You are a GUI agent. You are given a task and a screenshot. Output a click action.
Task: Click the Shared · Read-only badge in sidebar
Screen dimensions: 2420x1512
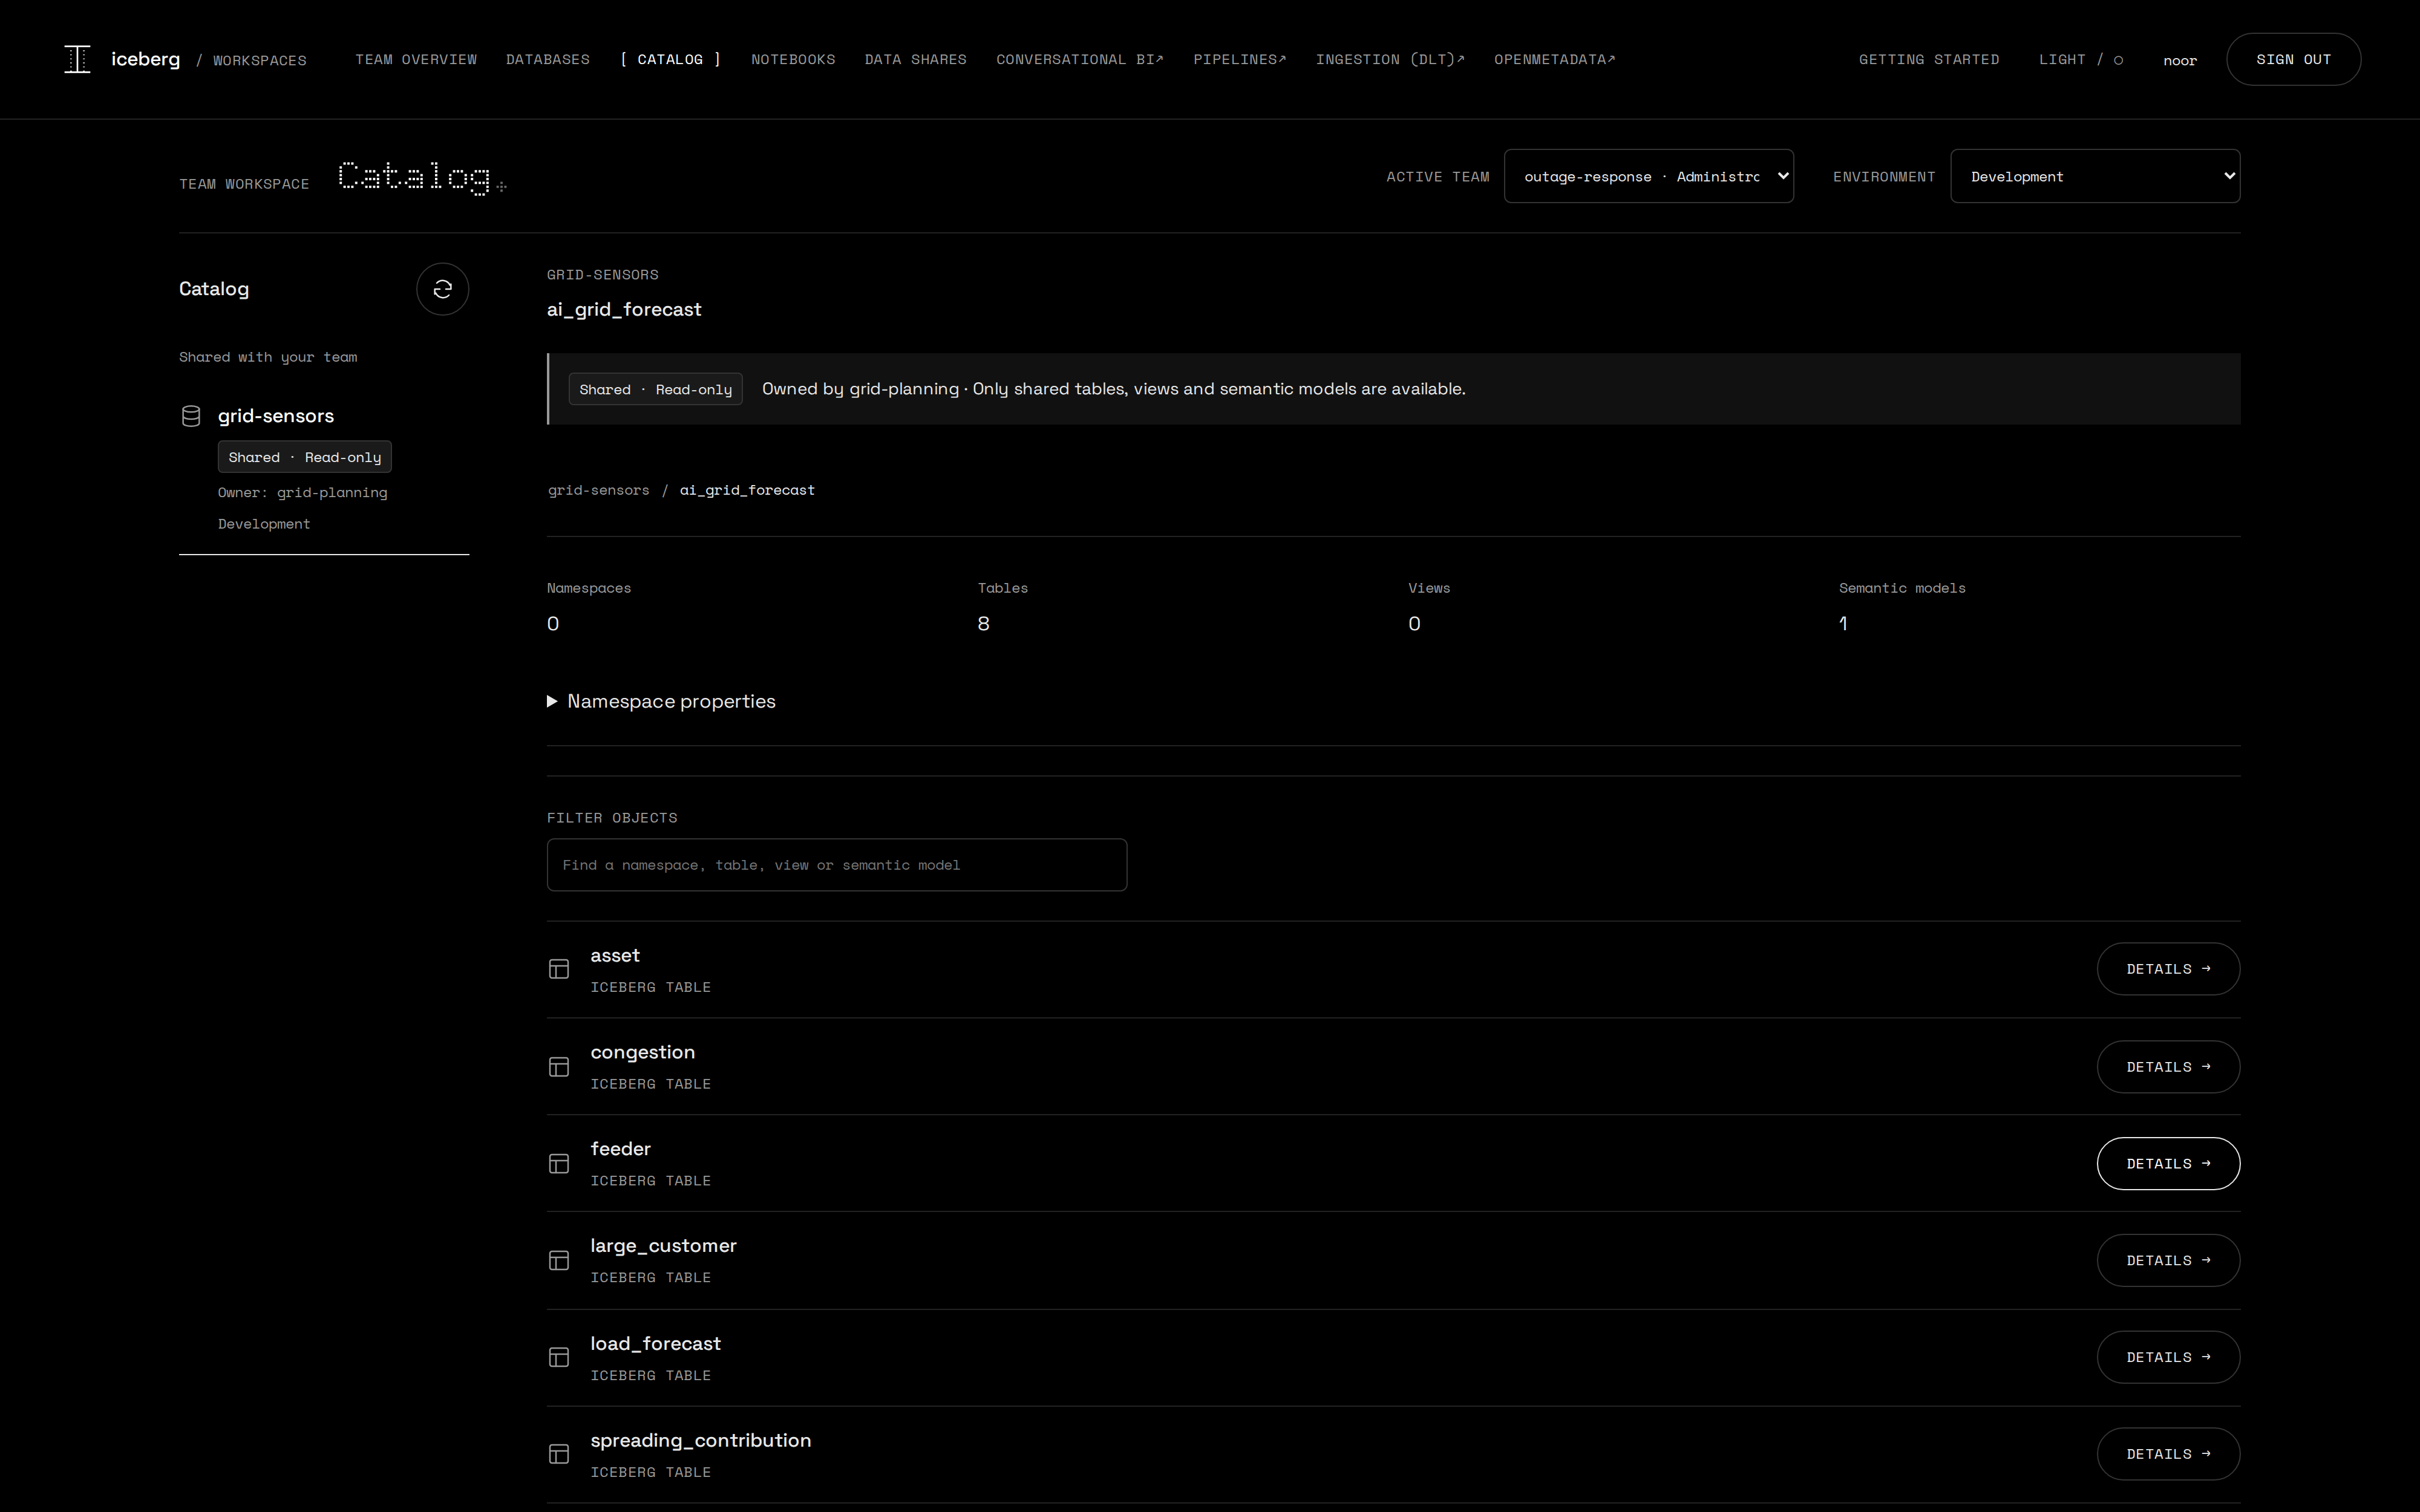pos(305,457)
